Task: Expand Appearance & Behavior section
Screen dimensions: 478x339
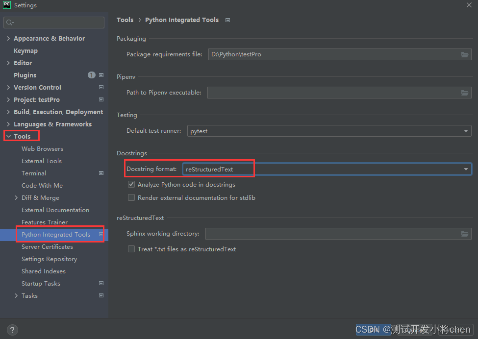Action: coord(8,38)
